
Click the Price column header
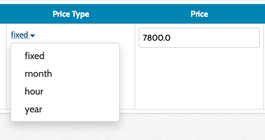tap(199, 14)
